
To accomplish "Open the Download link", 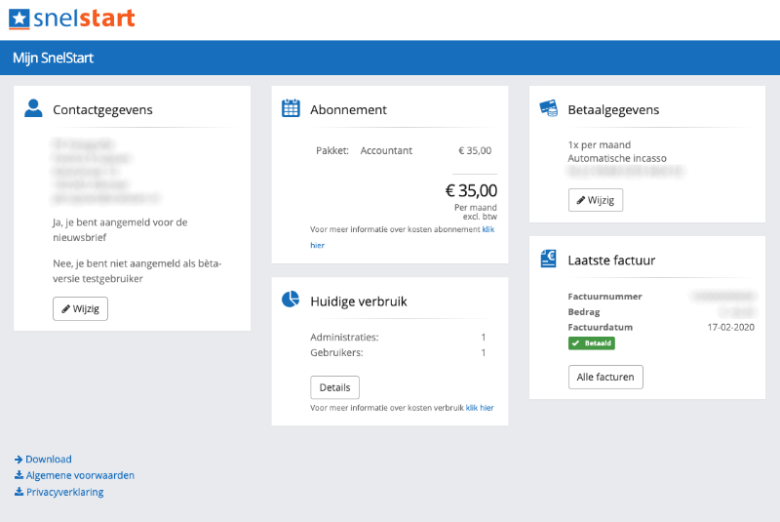I will (48, 460).
